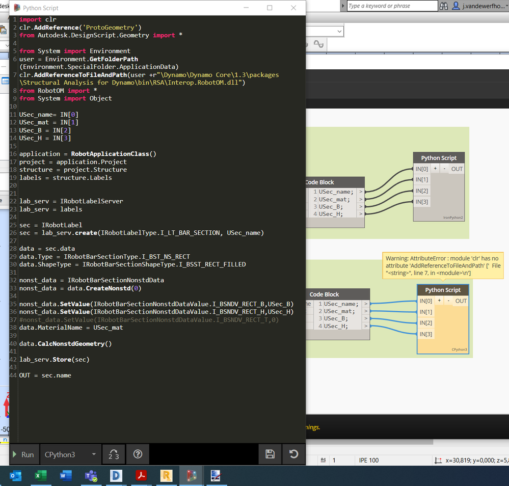This screenshot has height=486, width=509.
Task: Open Outlook from the taskbar
Action: 15,476
